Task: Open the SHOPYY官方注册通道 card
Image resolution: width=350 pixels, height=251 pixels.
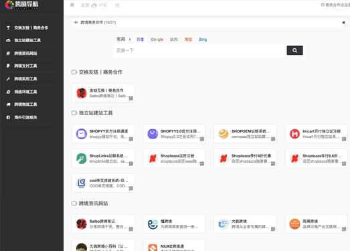Action: point(103,134)
